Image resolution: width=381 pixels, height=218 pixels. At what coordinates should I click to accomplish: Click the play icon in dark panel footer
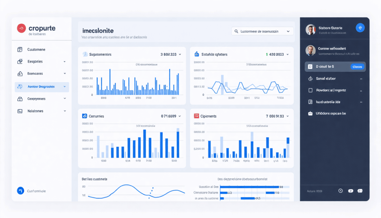click(x=351, y=191)
